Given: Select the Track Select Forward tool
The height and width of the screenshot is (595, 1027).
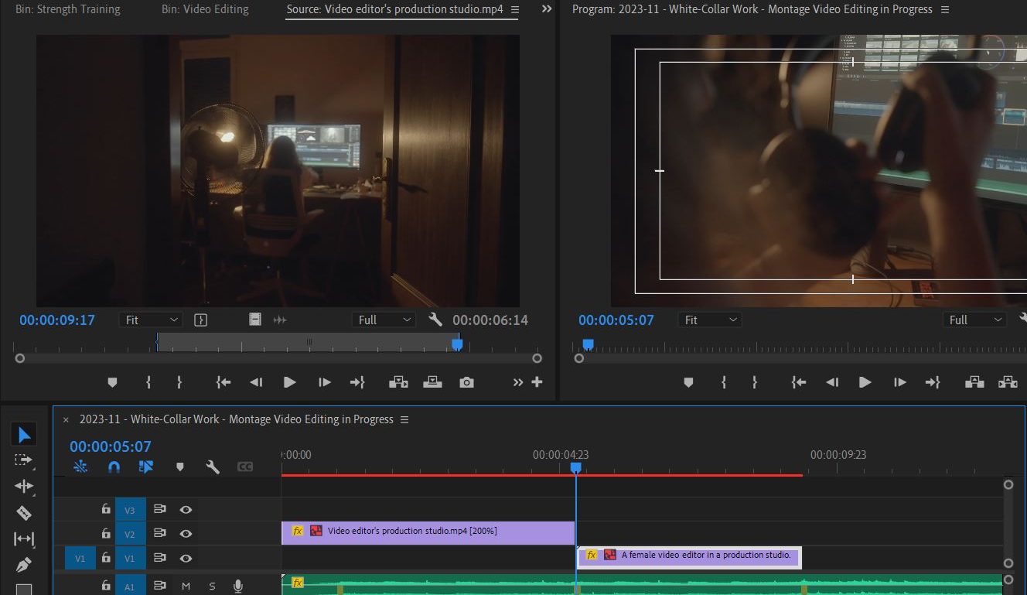Looking at the screenshot, I should tap(24, 460).
